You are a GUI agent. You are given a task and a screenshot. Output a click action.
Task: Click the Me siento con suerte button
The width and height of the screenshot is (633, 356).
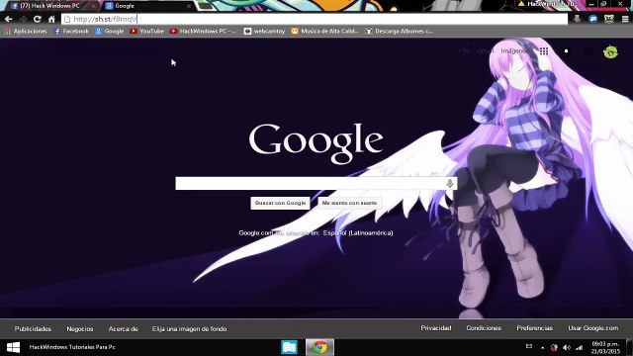click(x=349, y=203)
